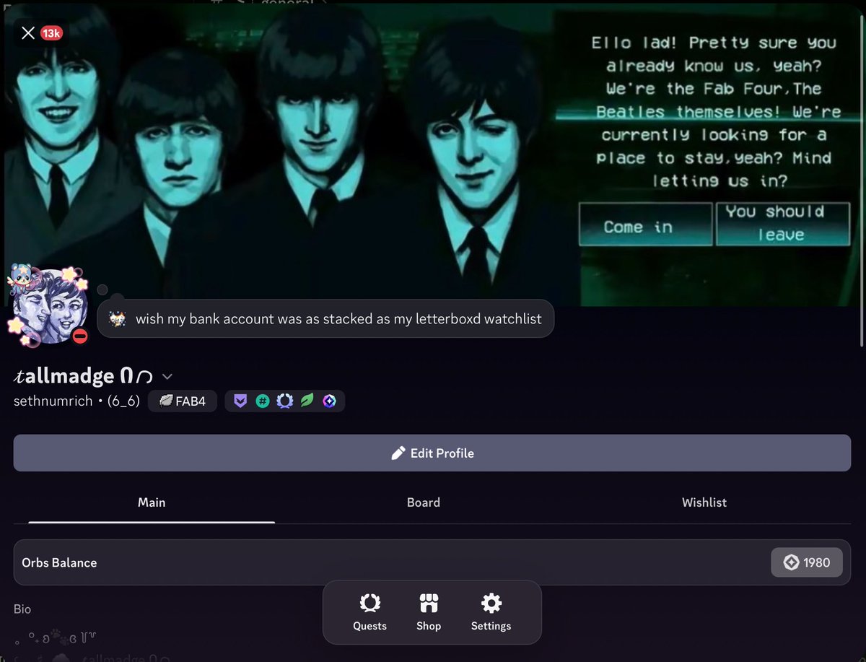Click the teal hashtag username badge
The width and height of the screenshot is (866, 662).
[263, 401]
